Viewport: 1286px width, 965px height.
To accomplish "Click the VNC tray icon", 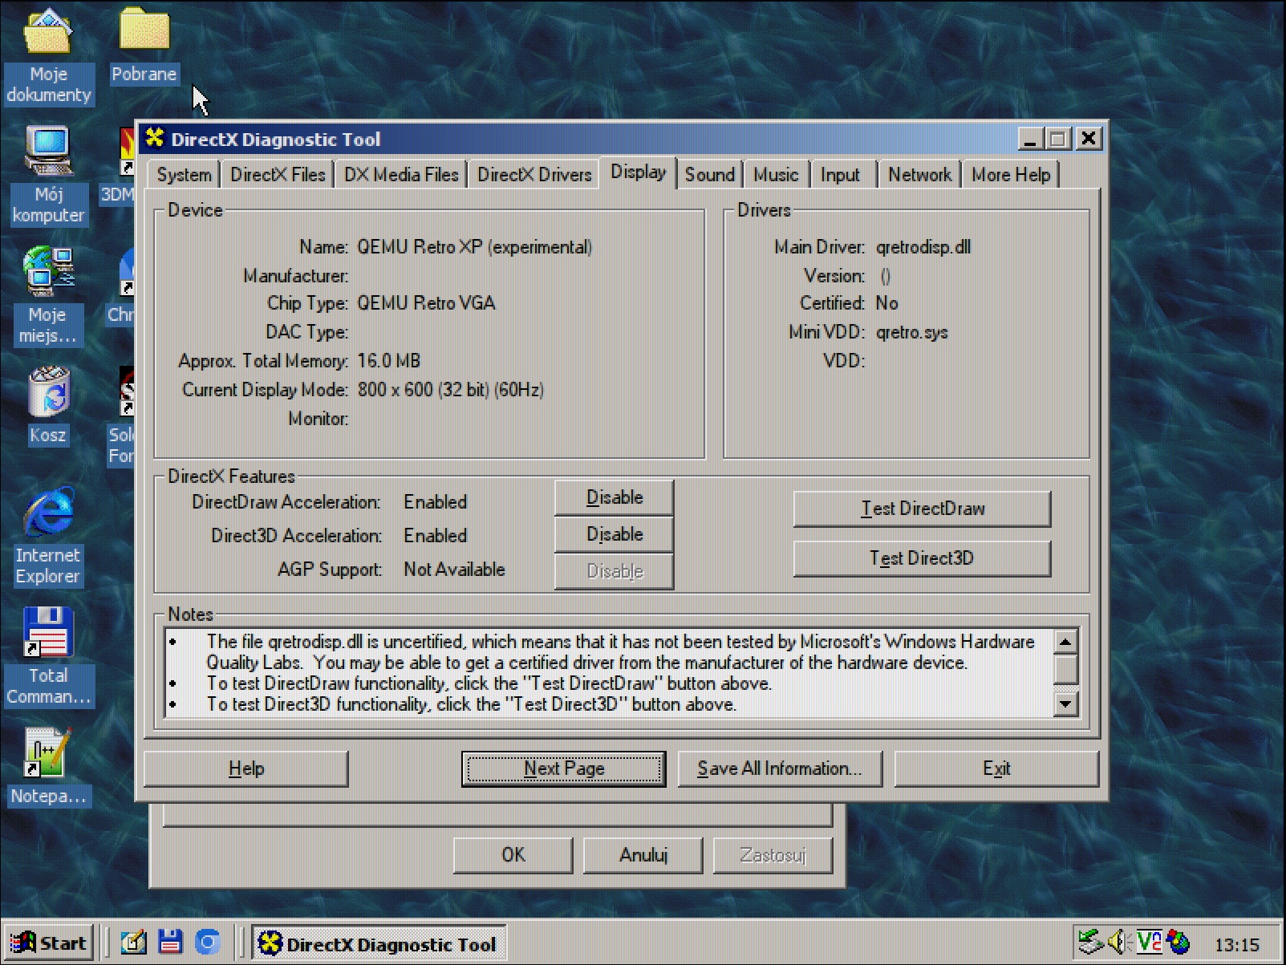I will pyautogui.click(x=1149, y=943).
